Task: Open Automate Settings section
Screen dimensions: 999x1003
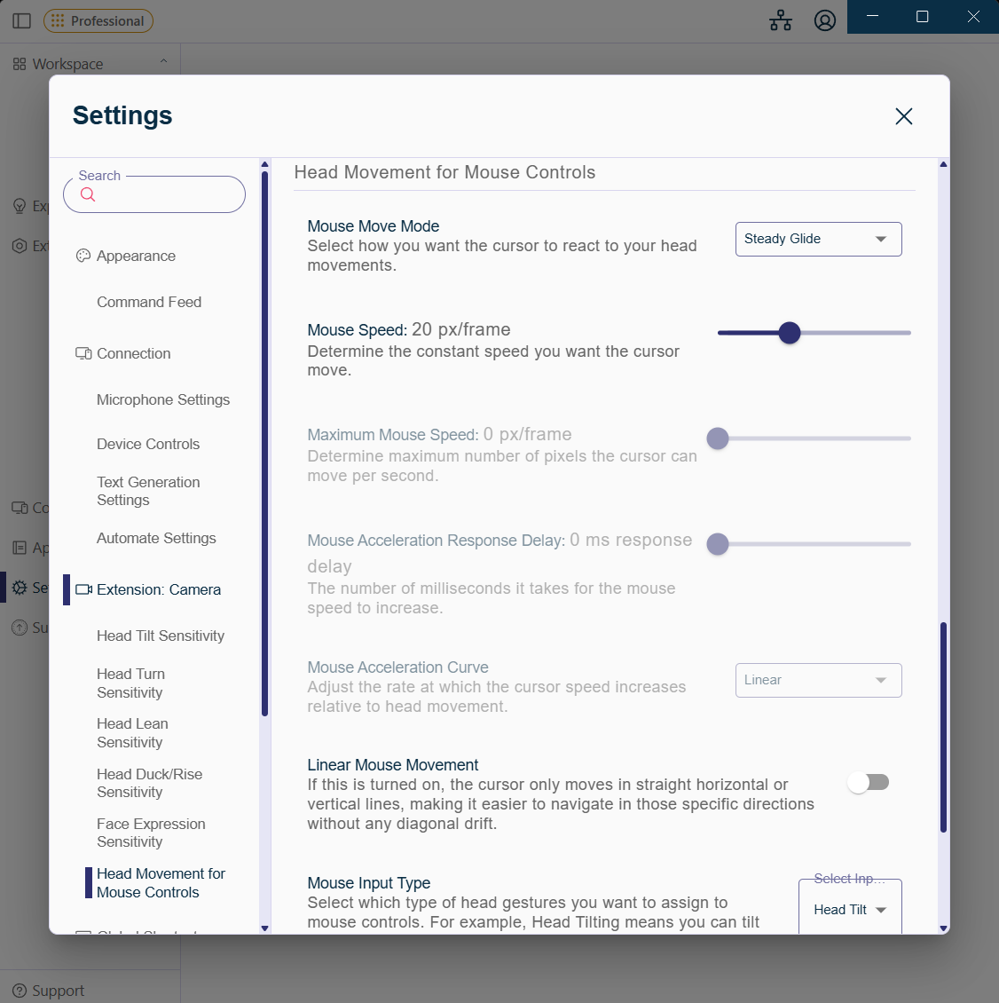Action: click(x=157, y=539)
